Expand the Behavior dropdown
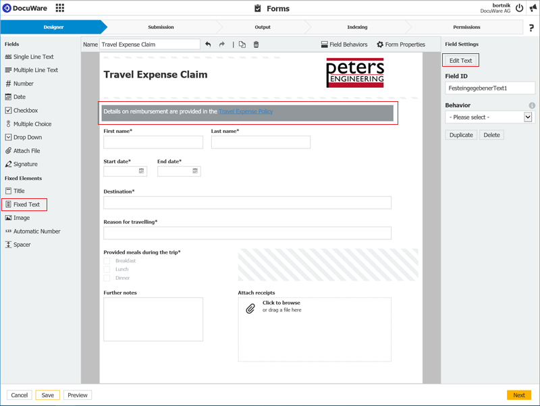 click(528, 117)
